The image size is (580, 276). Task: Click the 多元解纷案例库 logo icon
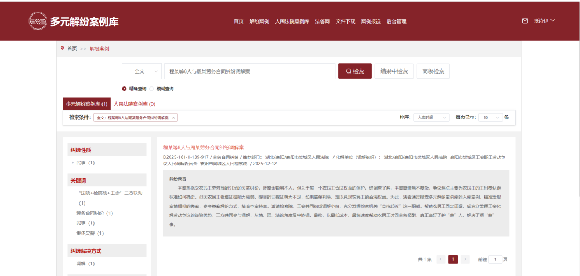coord(38,21)
